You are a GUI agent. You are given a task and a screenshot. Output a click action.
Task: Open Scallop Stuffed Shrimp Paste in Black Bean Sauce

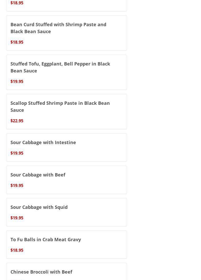click(x=60, y=106)
